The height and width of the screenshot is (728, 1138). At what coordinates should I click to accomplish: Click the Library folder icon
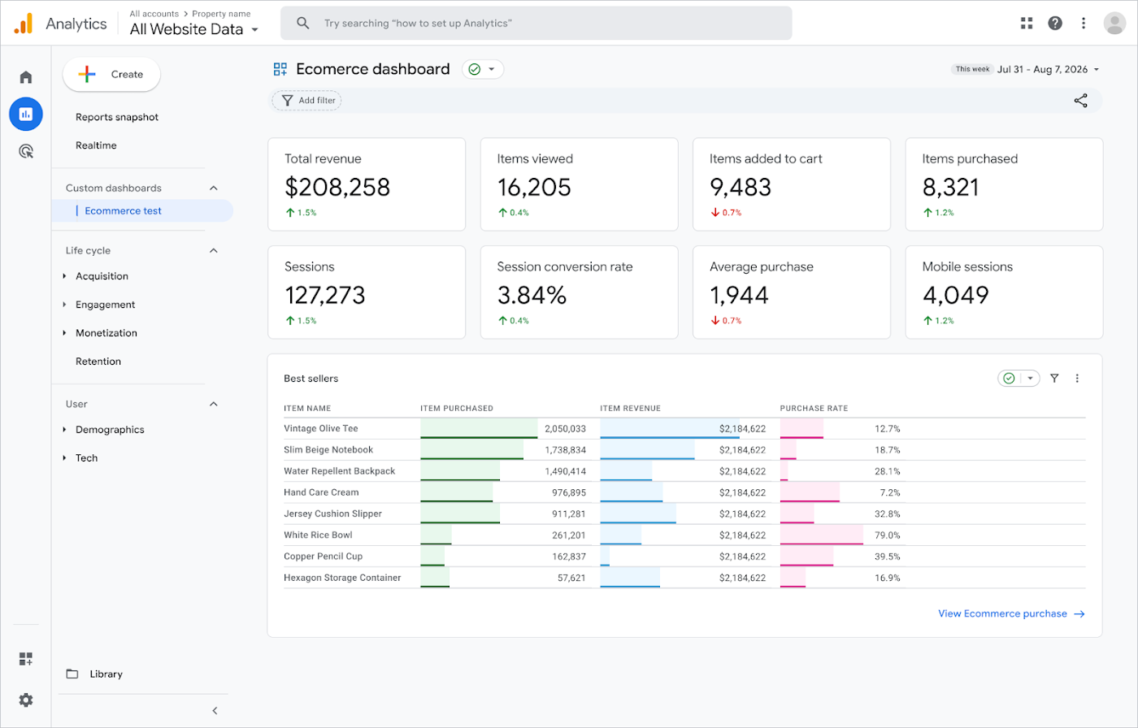(x=72, y=674)
